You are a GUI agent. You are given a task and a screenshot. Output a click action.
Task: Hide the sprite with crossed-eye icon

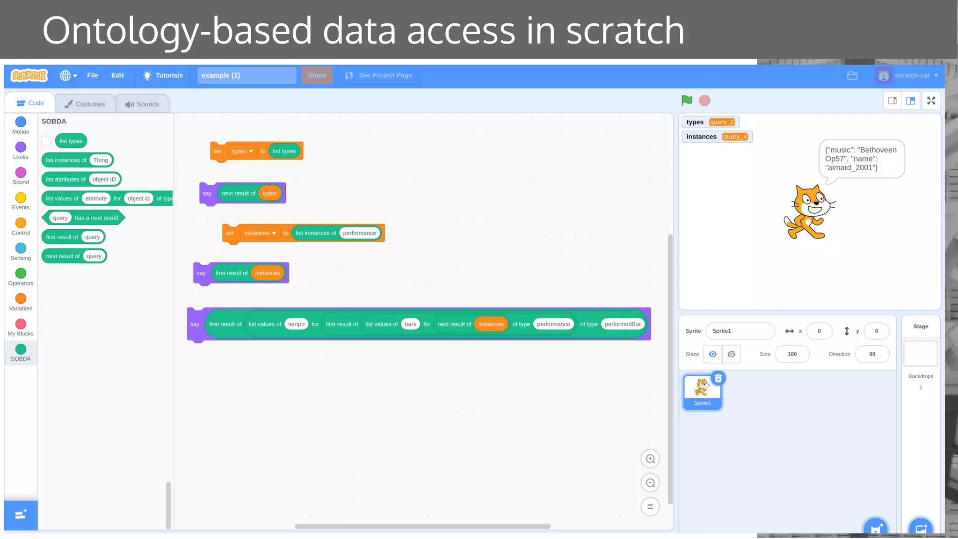pyautogui.click(x=731, y=354)
